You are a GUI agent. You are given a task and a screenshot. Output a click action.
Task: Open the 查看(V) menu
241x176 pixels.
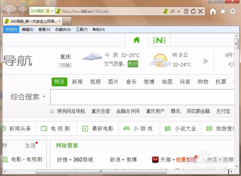point(44,30)
